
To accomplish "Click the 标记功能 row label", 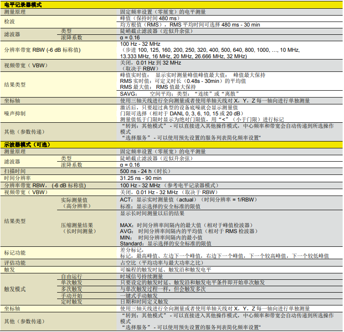I will pos(15,253).
